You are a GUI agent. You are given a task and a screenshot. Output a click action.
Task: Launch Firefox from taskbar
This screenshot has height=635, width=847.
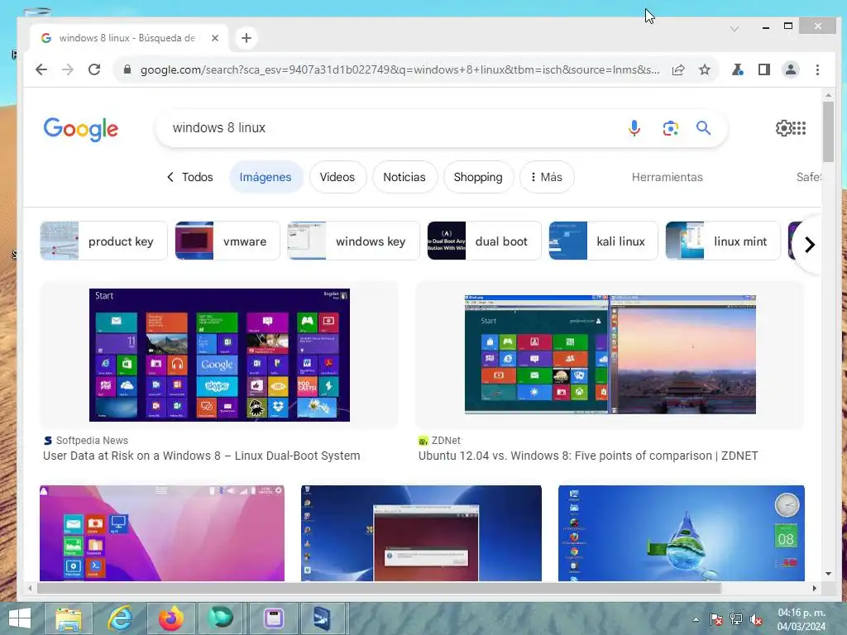tap(170, 618)
